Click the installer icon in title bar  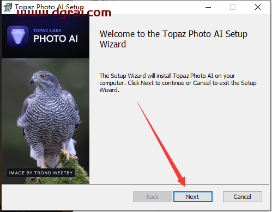tap(8, 7)
